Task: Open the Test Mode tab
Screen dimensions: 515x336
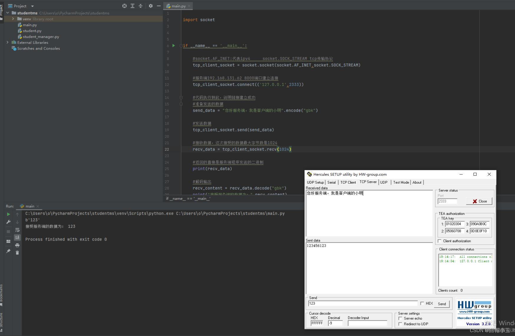Action: coord(401,182)
